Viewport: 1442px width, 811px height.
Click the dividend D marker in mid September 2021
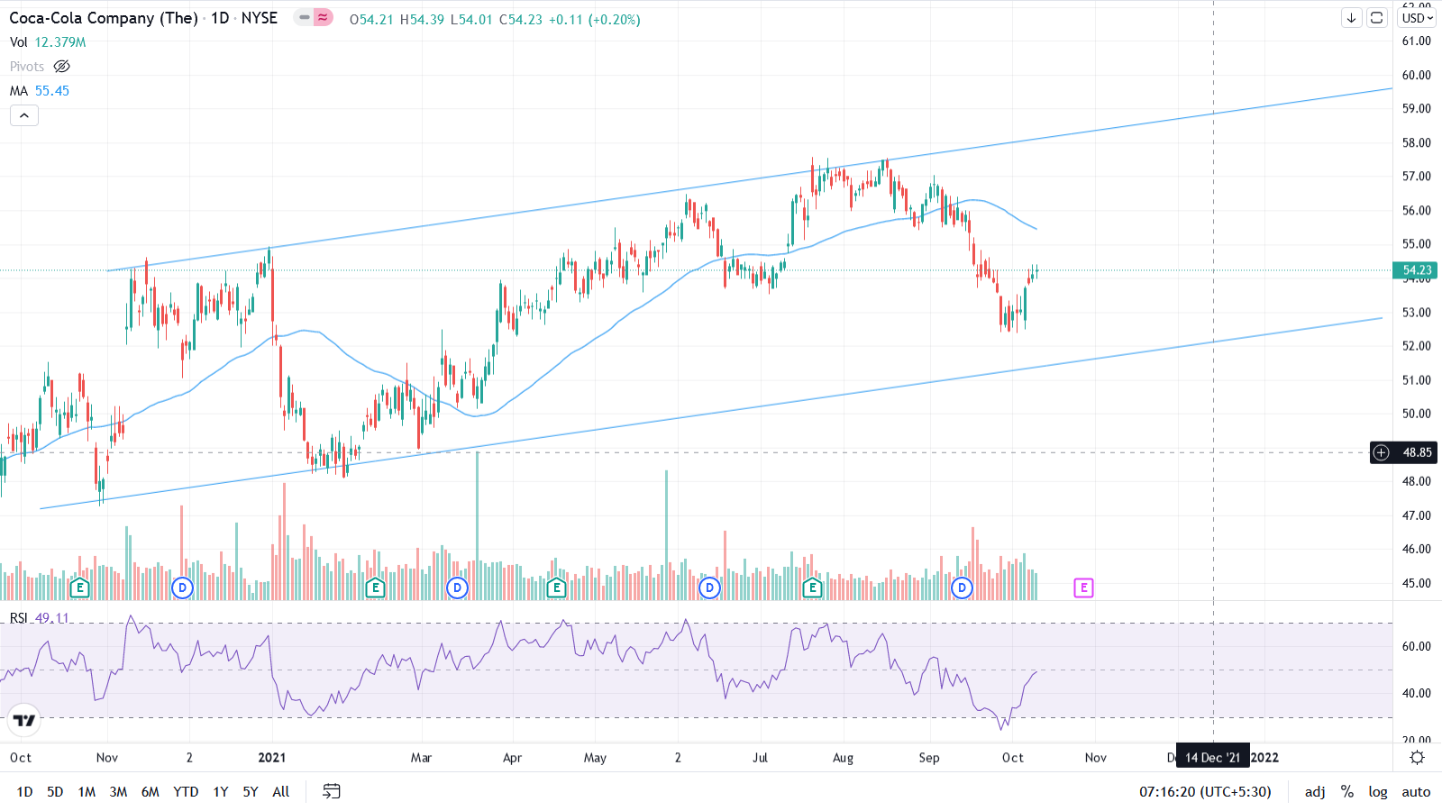click(962, 588)
